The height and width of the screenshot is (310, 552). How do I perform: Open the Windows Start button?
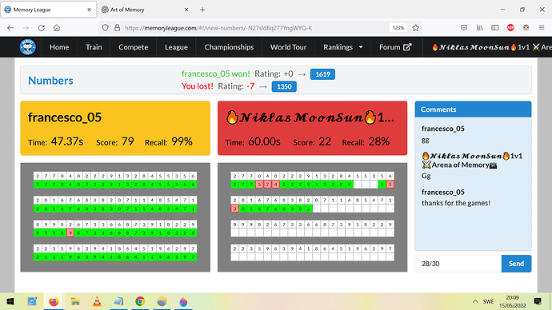tap(10, 301)
